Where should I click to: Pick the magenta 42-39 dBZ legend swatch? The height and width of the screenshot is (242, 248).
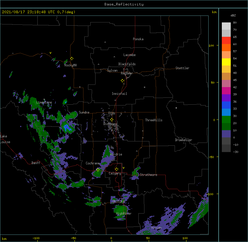tap(226, 91)
